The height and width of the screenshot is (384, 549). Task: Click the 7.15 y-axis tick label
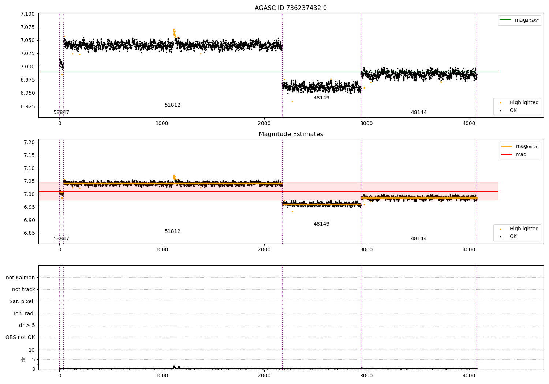pyautogui.click(x=29, y=155)
